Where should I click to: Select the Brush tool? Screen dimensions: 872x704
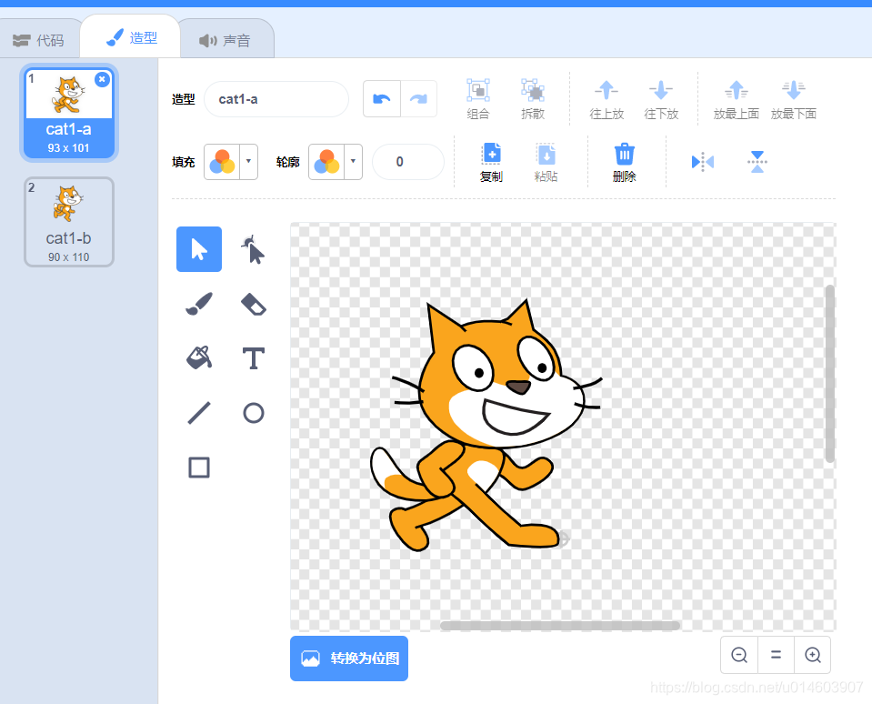[x=199, y=304]
